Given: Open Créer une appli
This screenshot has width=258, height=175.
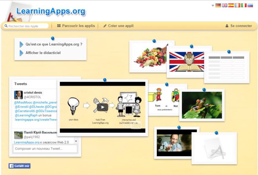Looking at the screenshot, I should point(118,26).
